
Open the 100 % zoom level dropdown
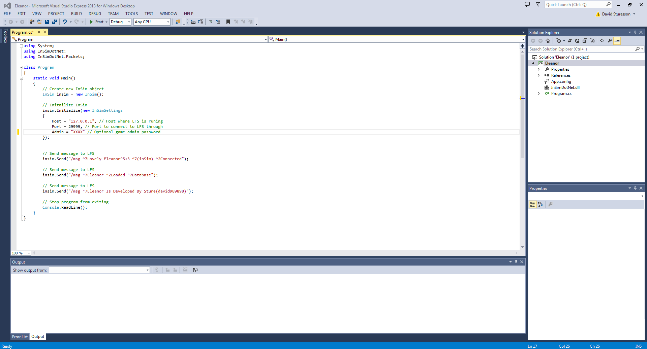(29, 253)
